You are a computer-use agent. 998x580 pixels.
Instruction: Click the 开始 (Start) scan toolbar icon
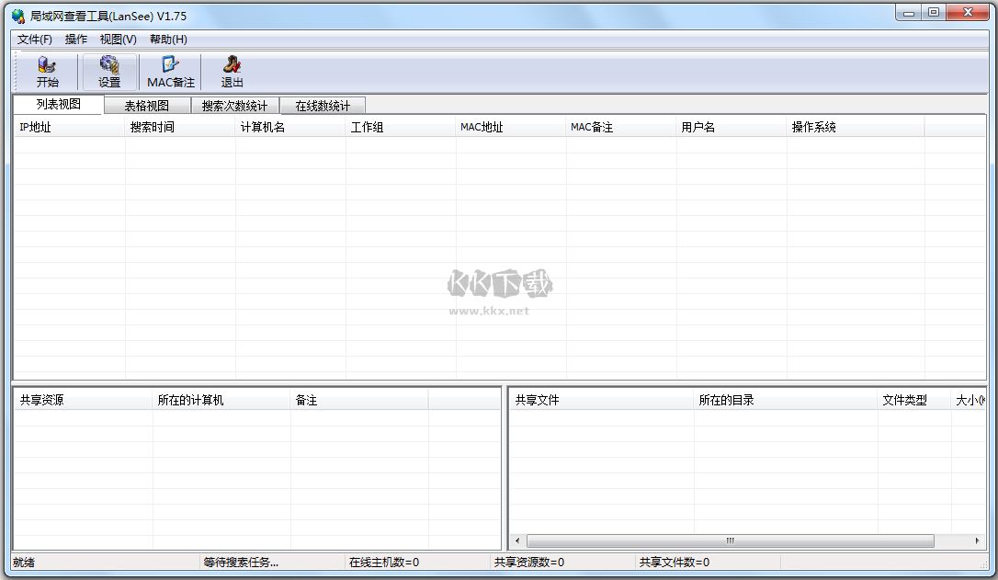pyautogui.click(x=46, y=71)
